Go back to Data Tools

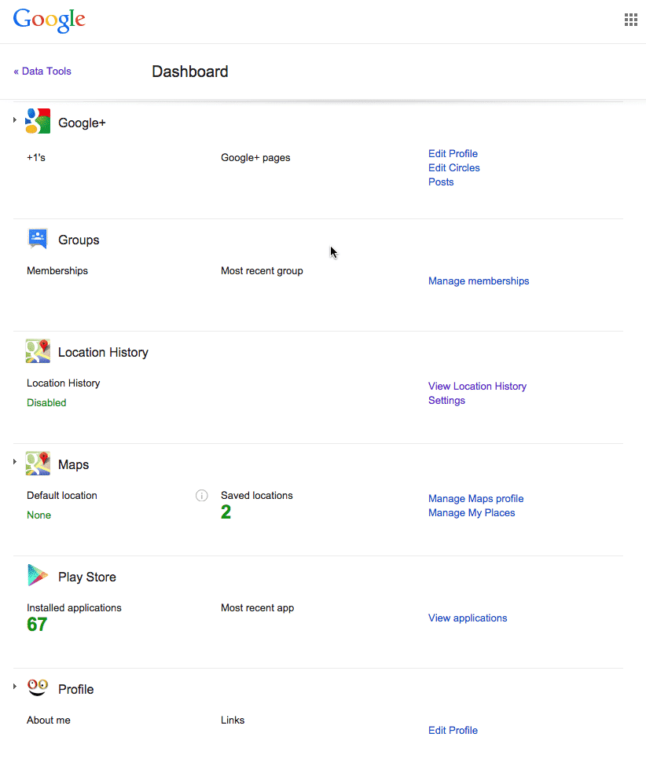(42, 71)
